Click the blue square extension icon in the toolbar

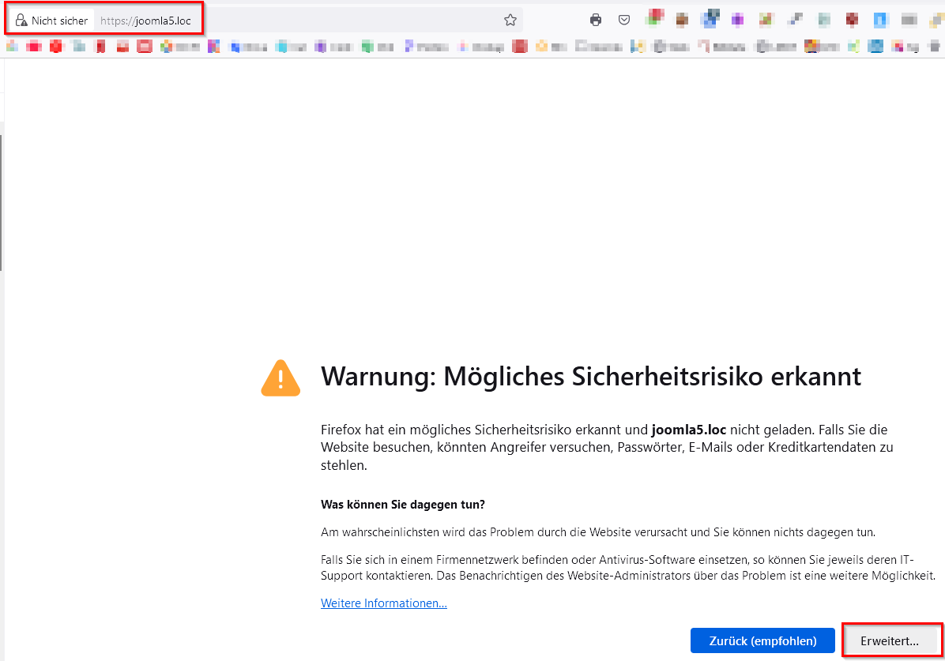[880, 20]
